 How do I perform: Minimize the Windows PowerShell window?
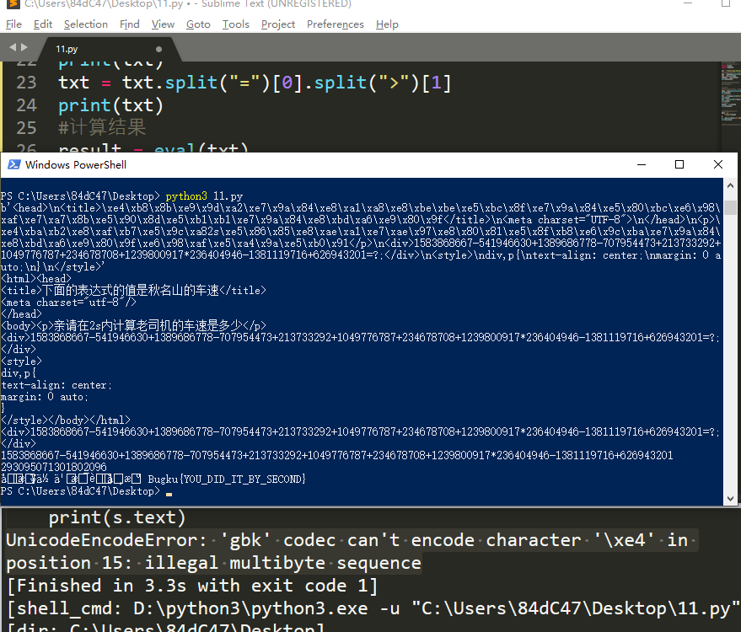642,164
